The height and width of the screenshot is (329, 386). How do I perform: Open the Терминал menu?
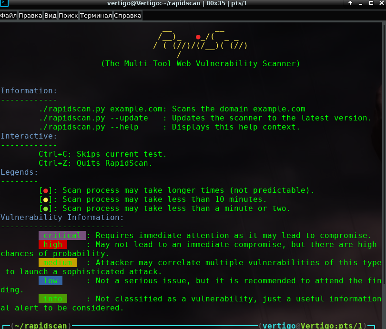click(96, 16)
